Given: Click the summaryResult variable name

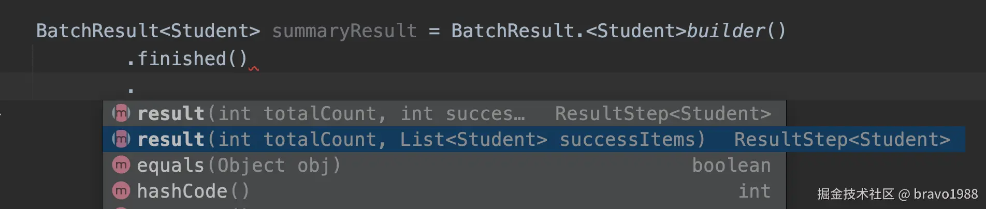Looking at the screenshot, I should click(x=344, y=31).
